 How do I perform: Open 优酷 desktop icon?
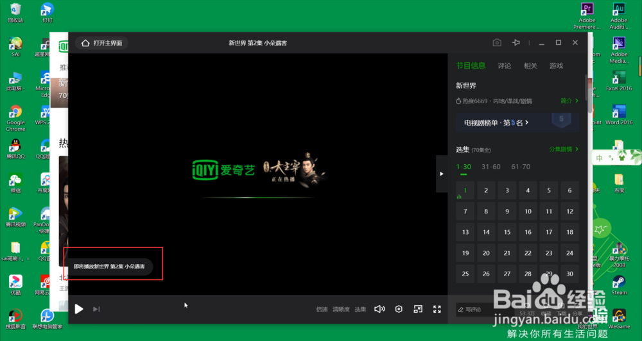coord(15,285)
